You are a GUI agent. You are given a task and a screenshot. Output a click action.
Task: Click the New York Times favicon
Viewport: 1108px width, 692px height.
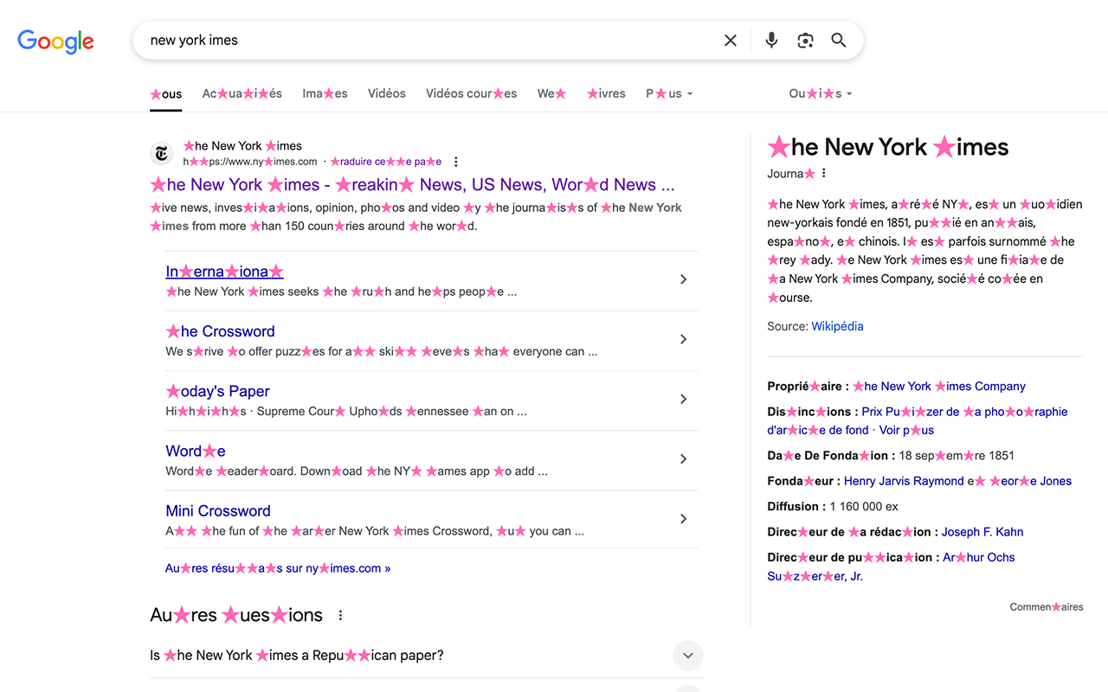162,154
